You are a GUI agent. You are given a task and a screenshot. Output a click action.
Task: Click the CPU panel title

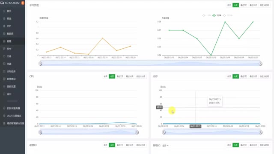pos(32,77)
